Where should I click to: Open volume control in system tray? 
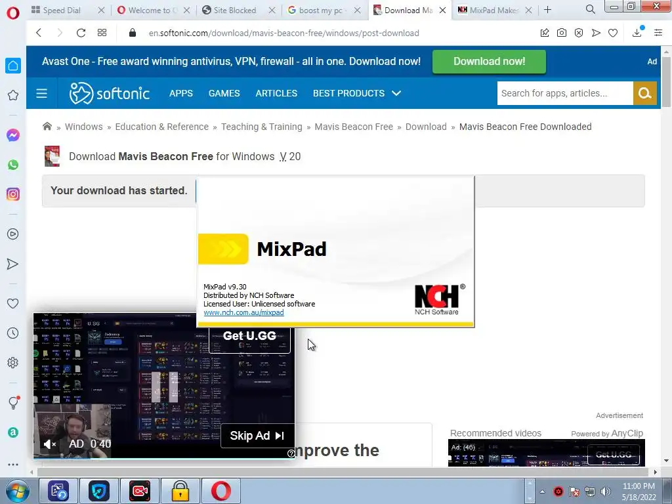point(606,492)
